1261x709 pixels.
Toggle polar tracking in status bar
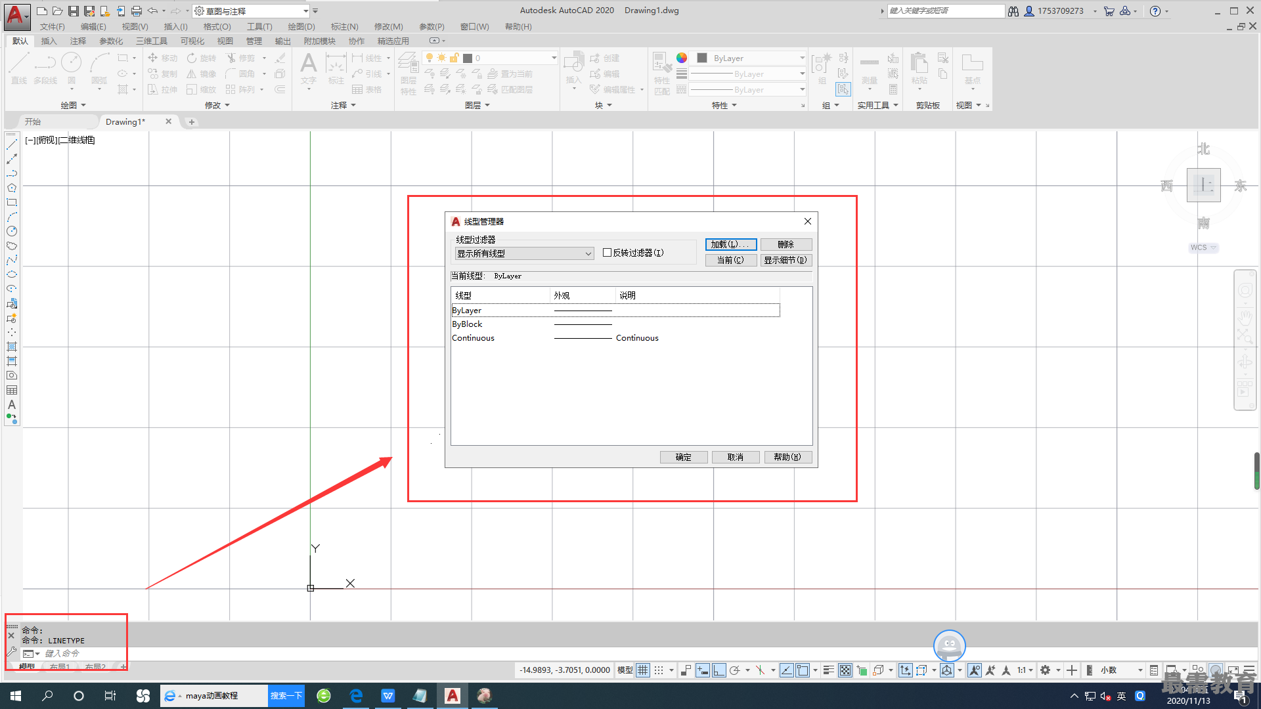[735, 670]
